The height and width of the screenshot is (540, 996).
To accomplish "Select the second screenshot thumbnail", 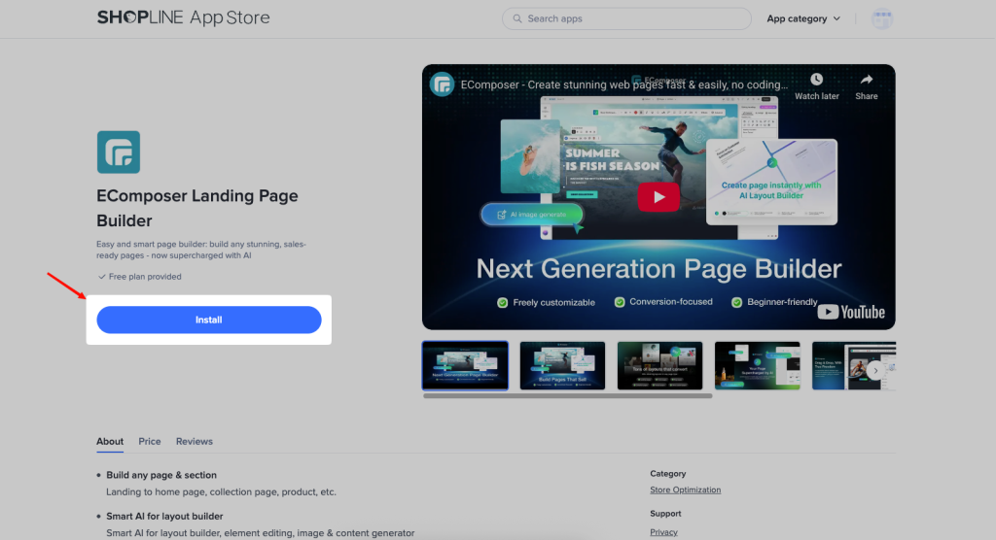I will click(x=562, y=365).
